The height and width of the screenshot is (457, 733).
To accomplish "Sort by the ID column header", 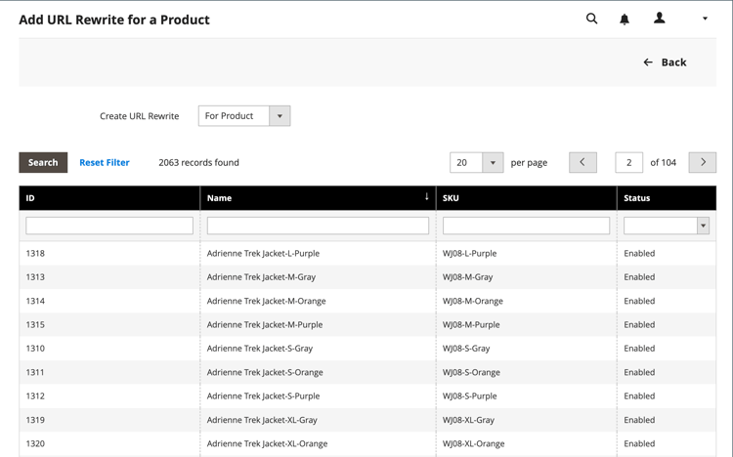I will coord(109,198).
